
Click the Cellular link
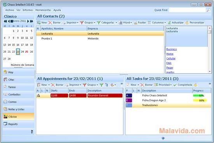(171, 58)
